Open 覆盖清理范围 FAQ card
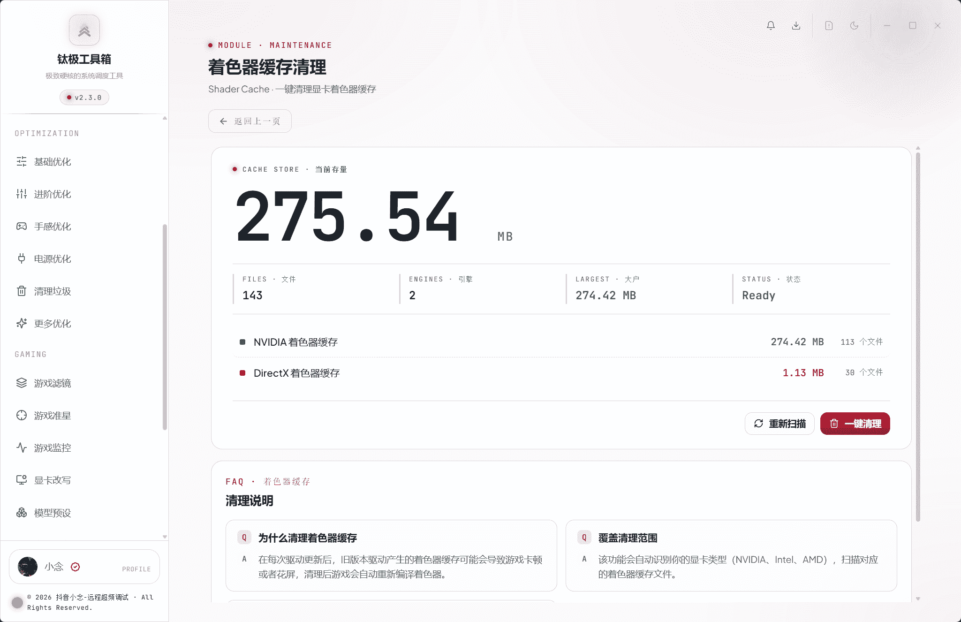Image resolution: width=961 pixels, height=622 pixels. coord(731,555)
